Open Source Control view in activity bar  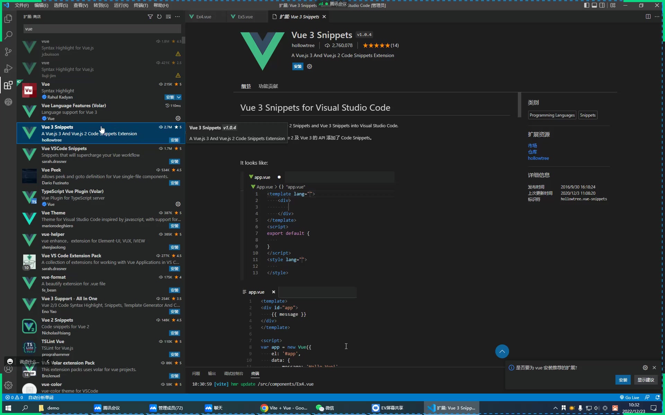point(8,52)
